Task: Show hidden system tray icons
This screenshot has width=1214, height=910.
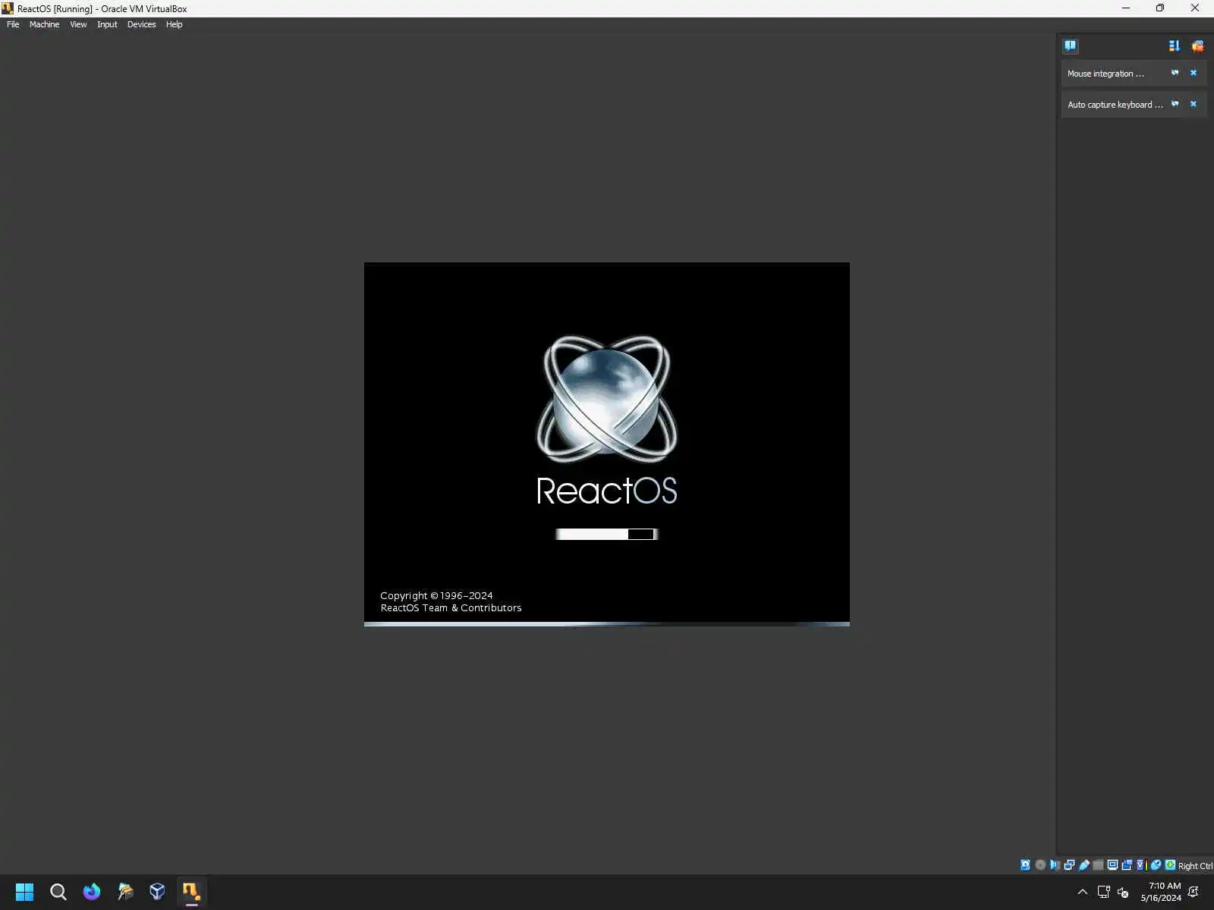Action: pyautogui.click(x=1083, y=892)
